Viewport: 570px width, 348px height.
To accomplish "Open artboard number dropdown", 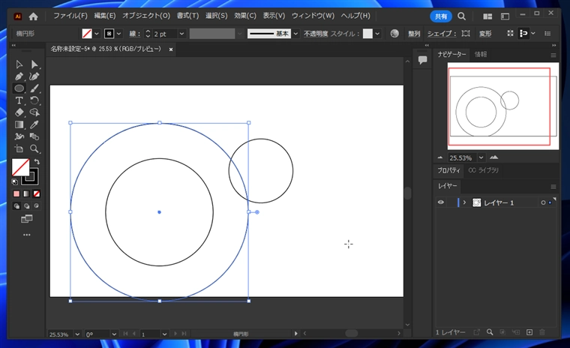I will pyautogui.click(x=165, y=334).
